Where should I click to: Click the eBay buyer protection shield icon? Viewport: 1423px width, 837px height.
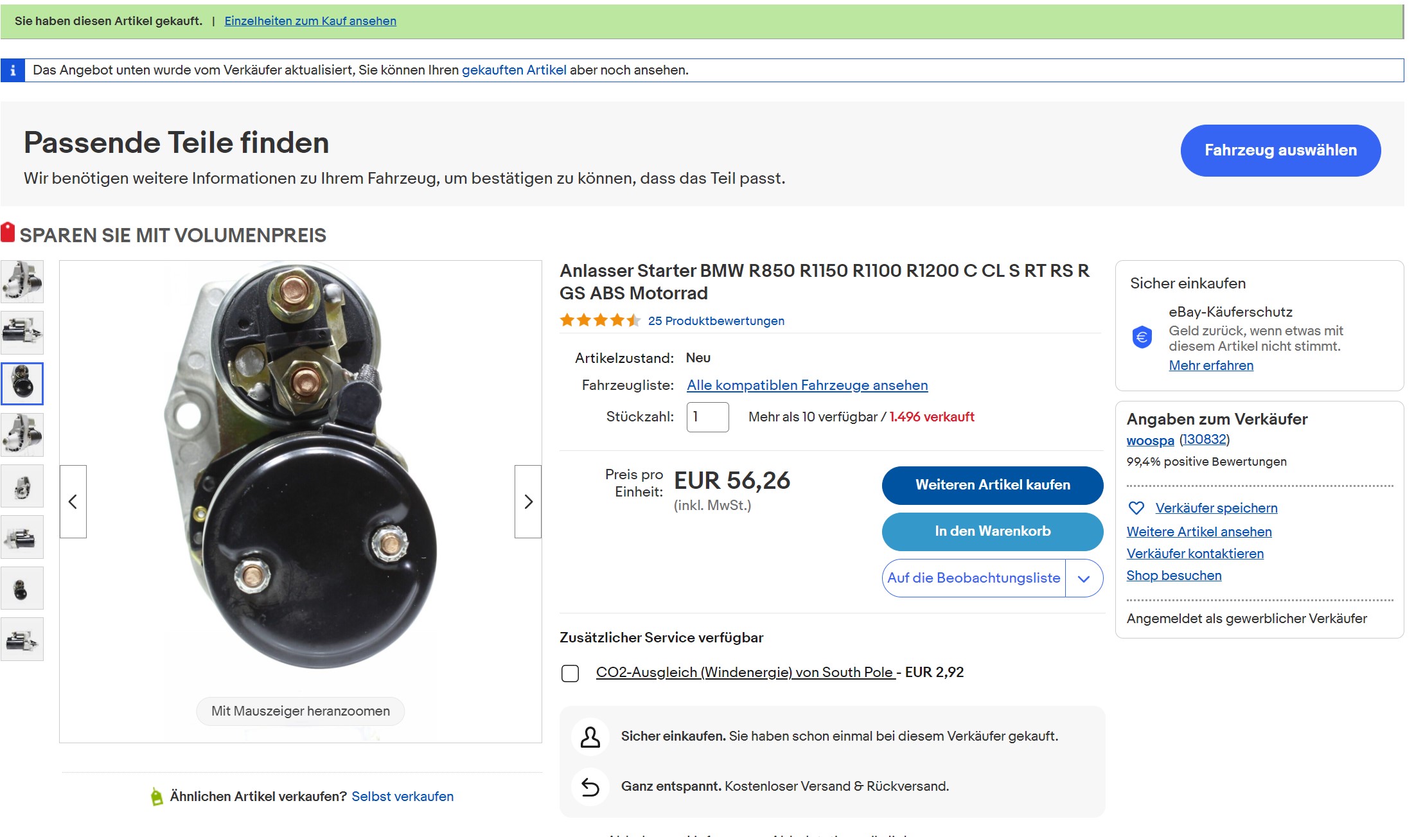(x=1142, y=337)
